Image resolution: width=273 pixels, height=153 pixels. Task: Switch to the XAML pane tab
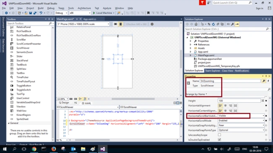coord(87,103)
